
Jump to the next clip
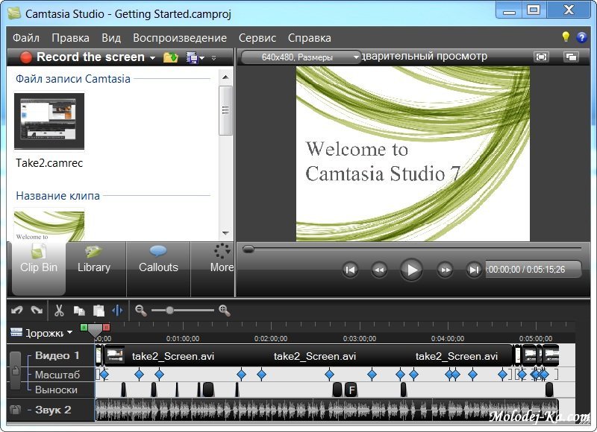(x=474, y=270)
